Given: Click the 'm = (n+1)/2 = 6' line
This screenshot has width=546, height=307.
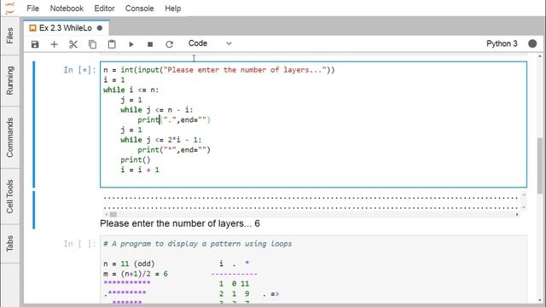Looking at the screenshot, I should tap(136, 274).
